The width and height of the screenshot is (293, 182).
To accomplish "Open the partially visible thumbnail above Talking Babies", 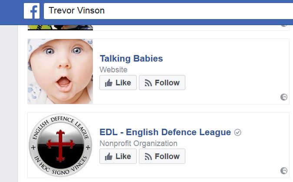I will click(60, 28).
